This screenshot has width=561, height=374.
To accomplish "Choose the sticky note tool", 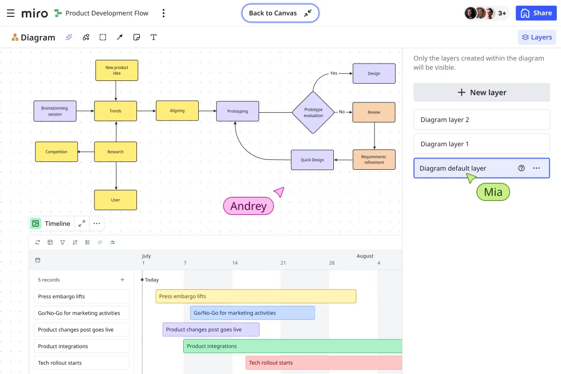I will pos(137,37).
